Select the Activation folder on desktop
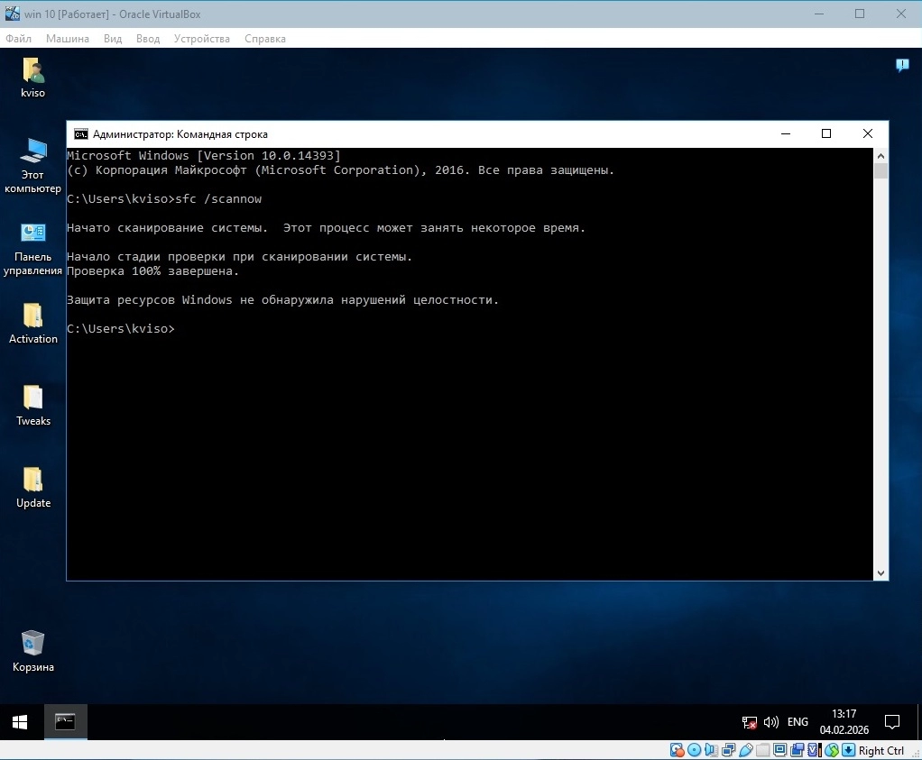Screen dimensions: 922x760 [32, 324]
